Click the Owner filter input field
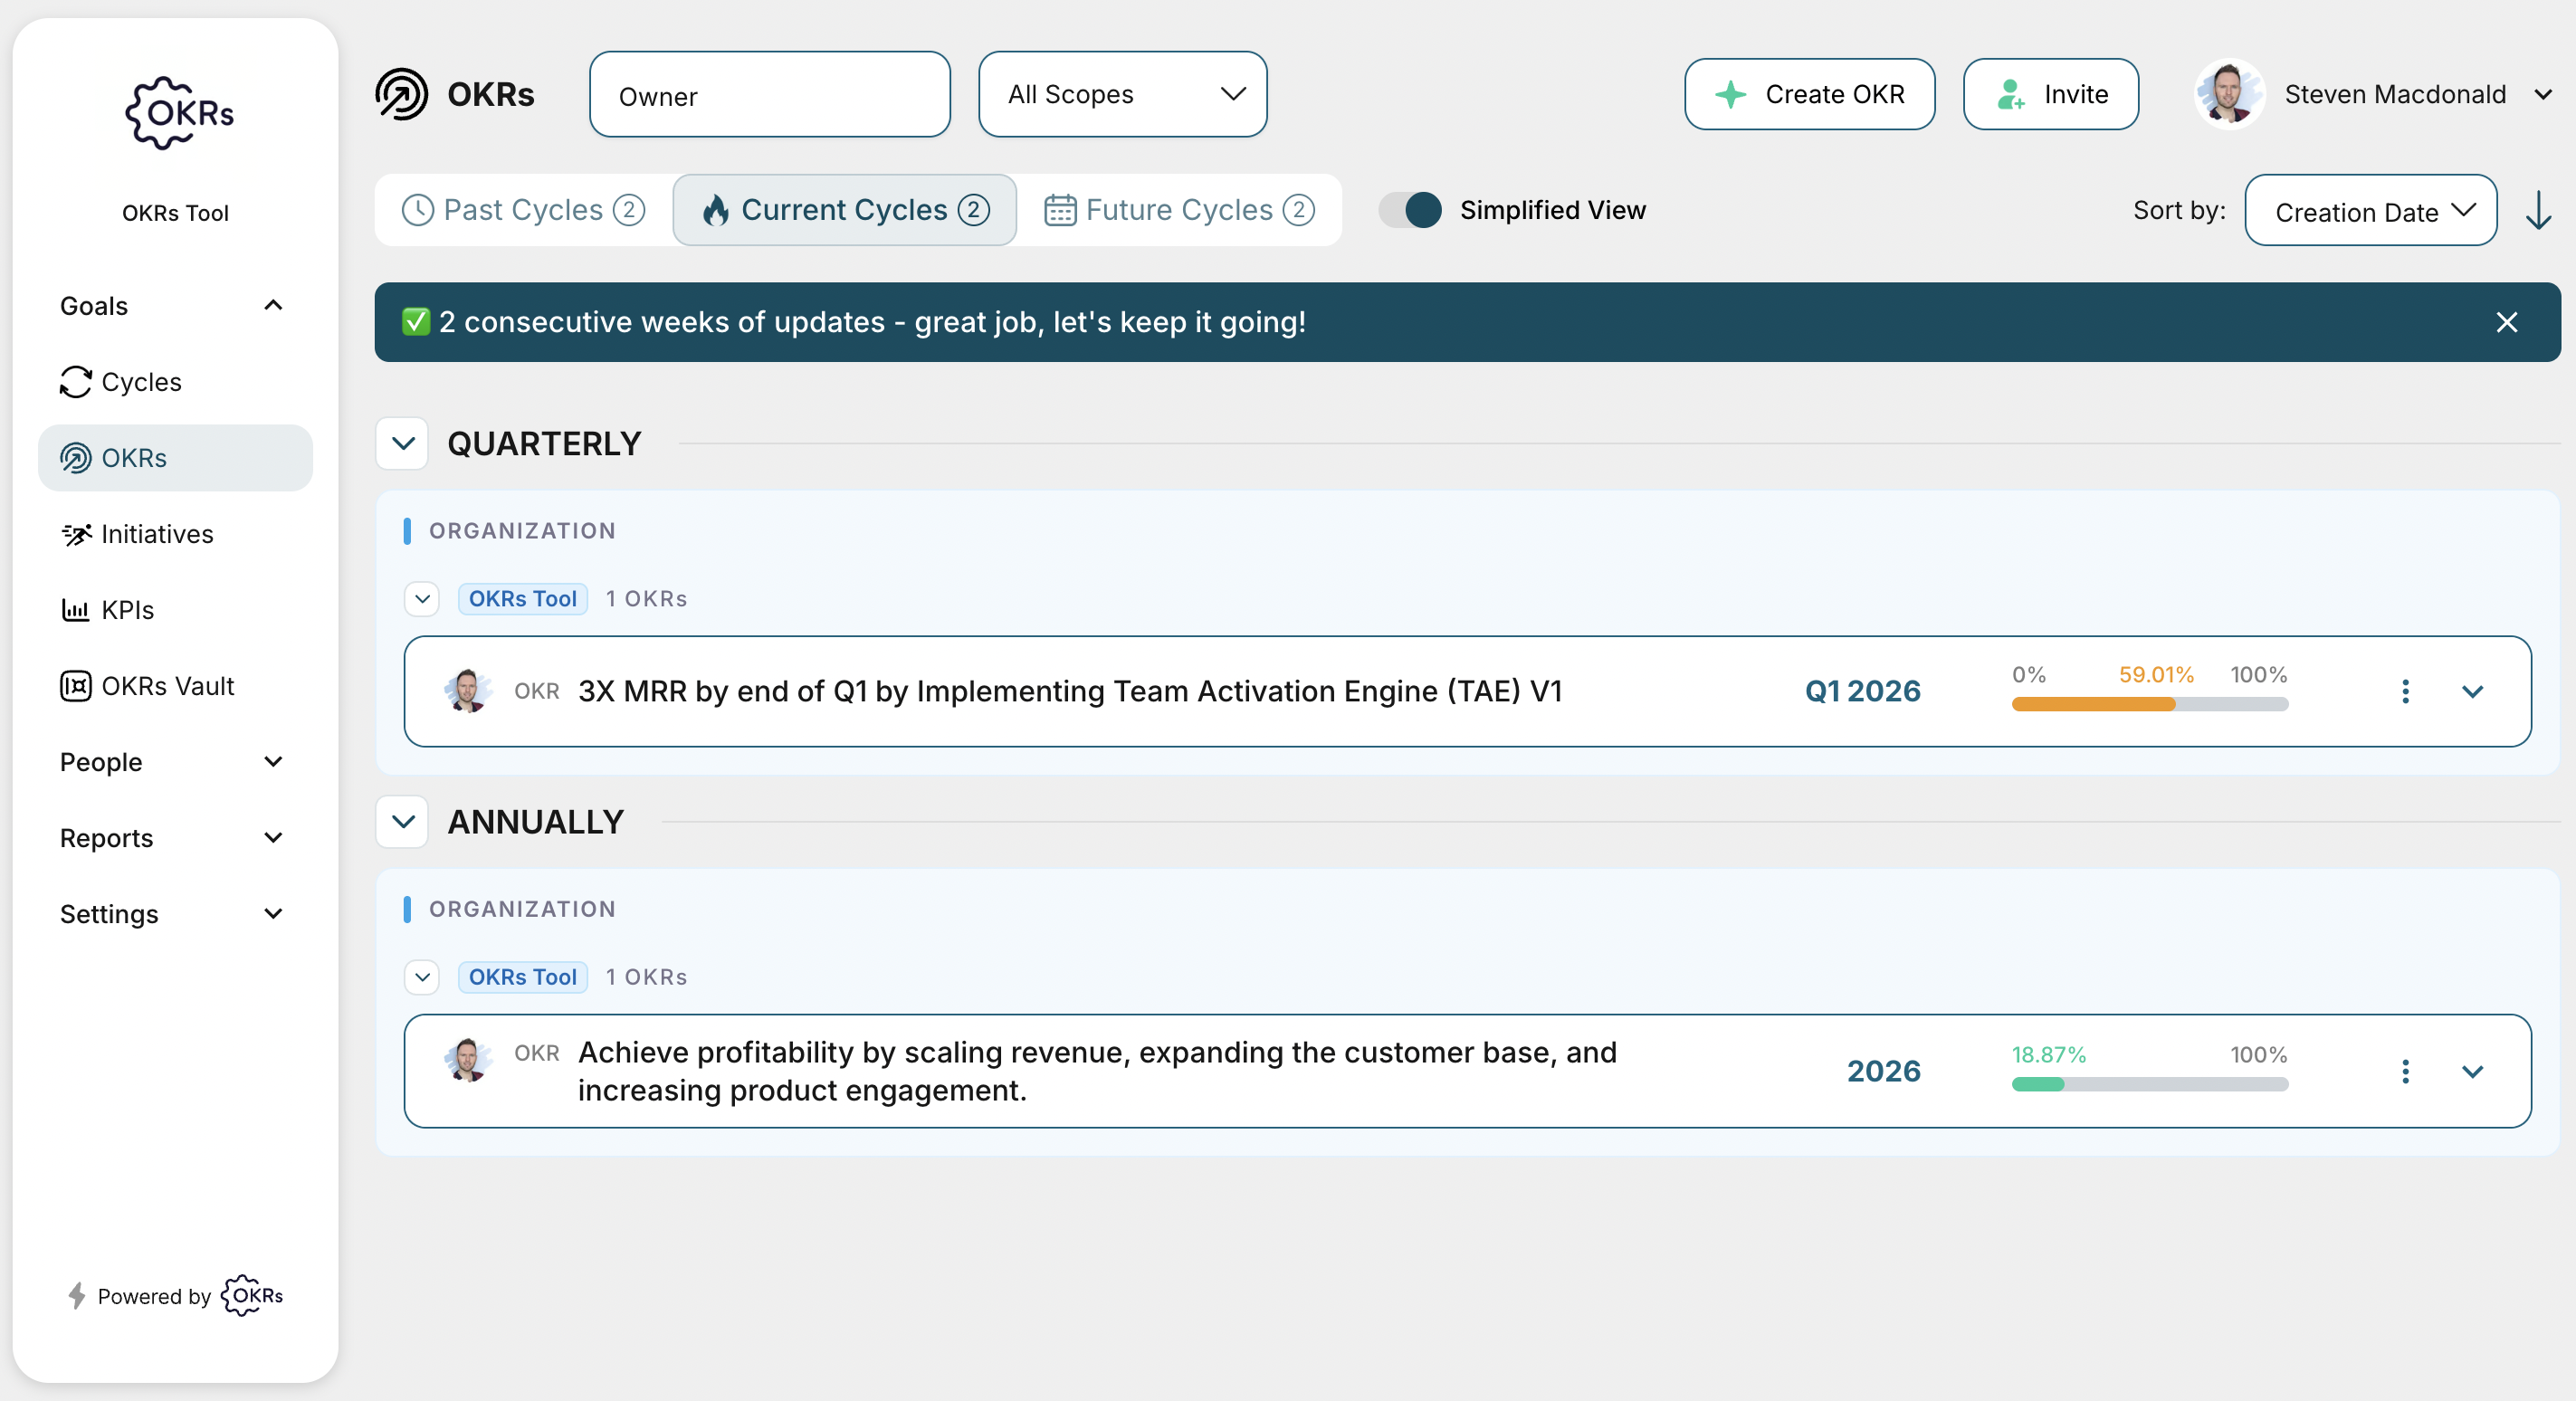 [769, 95]
